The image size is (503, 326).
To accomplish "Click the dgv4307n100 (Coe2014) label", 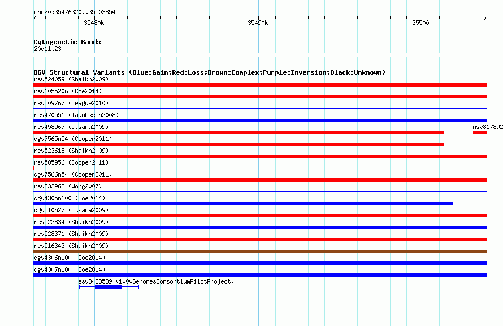I will [x=70, y=269].
